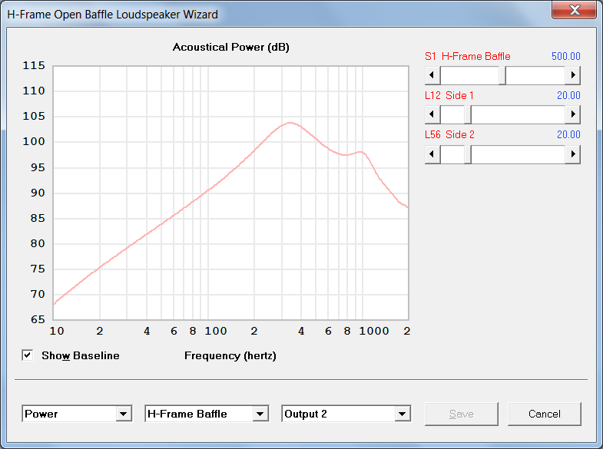Click the L12 Side 1 label
Viewport: 603px width, 449px height.
coord(449,95)
